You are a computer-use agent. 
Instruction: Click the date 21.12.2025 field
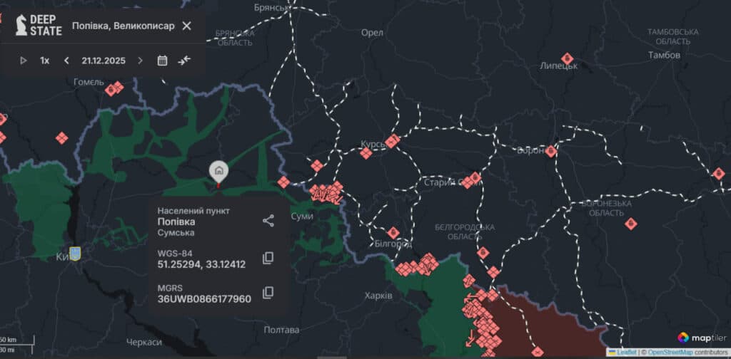104,61
